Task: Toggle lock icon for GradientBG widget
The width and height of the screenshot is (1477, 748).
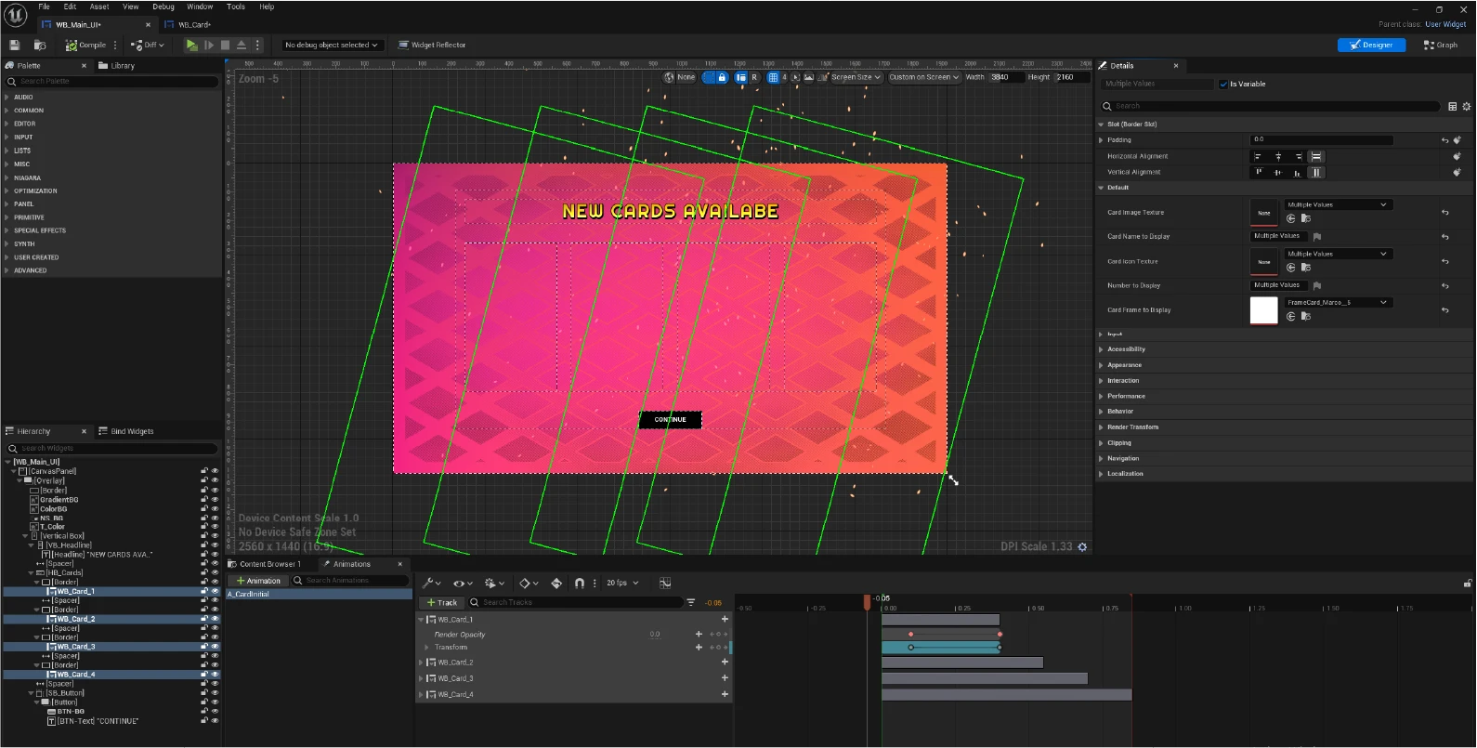Action: point(204,500)
